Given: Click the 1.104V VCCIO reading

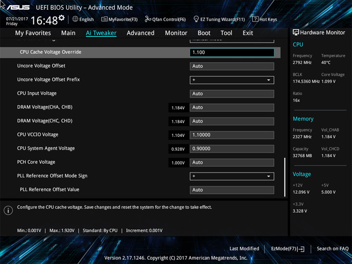Looking at the screenshot, I should [x=178, y=135].
